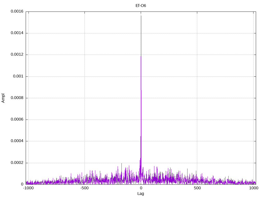Click the 0 x-axis tick label under the spike

click(x=141, y=188)
